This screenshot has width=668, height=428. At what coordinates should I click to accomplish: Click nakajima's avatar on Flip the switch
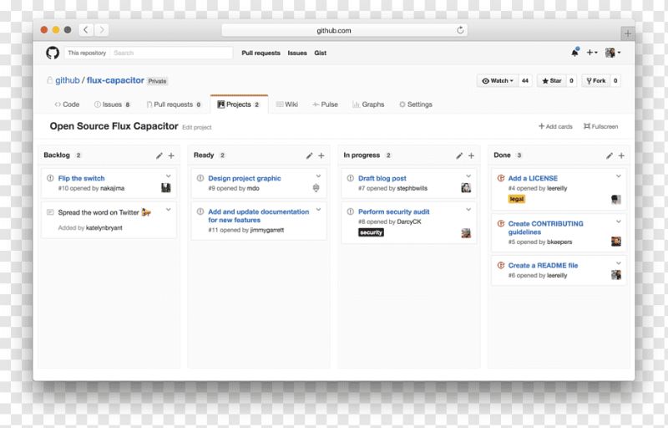[x=166, y=187]
